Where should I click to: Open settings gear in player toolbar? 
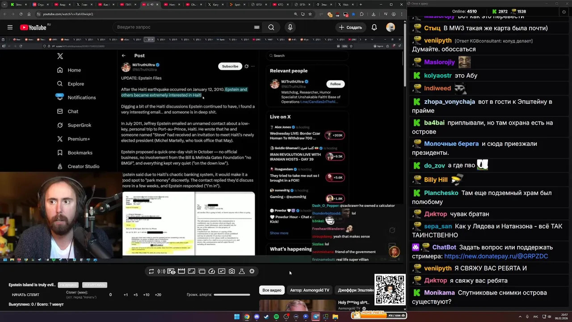[252, 271]
